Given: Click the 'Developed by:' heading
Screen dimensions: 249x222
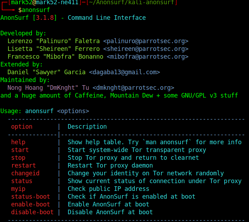Looking at the screenshot, I should [23, 33].
